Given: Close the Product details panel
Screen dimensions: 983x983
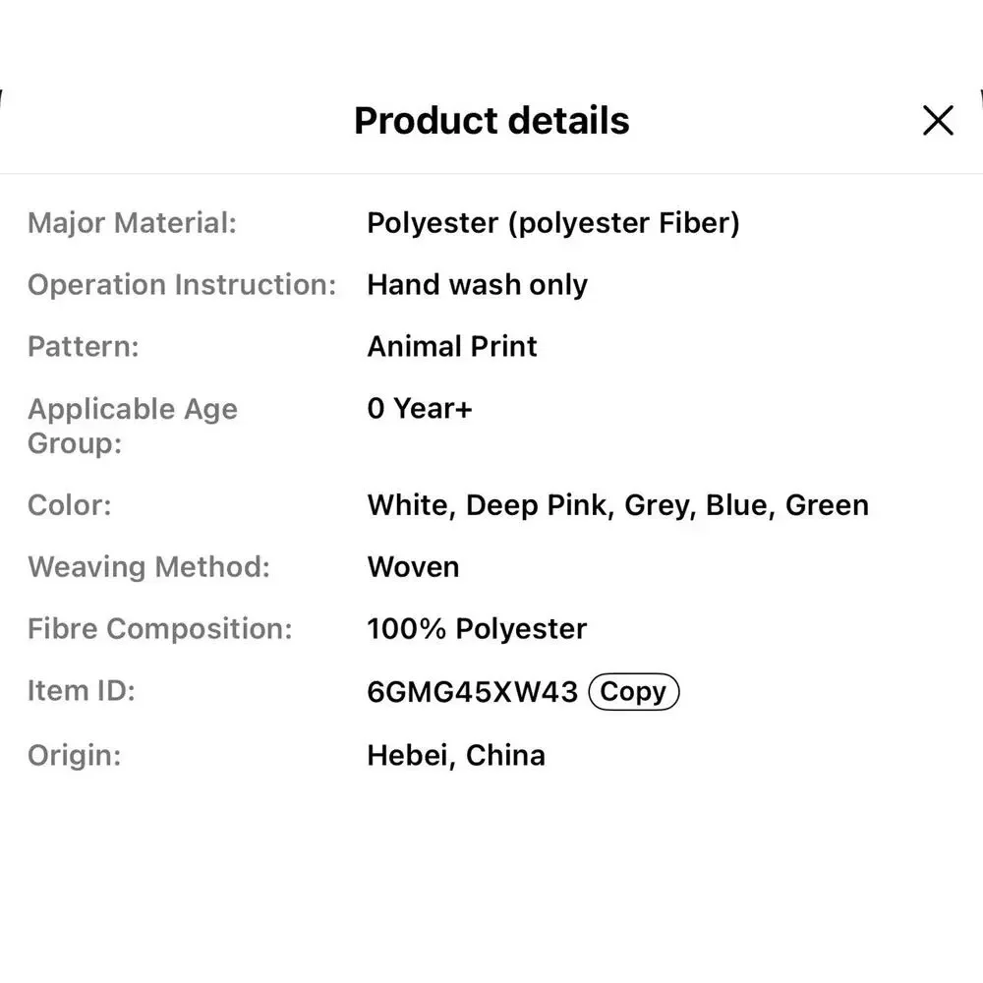Looking at the screenshot, I should coord(938,120).
